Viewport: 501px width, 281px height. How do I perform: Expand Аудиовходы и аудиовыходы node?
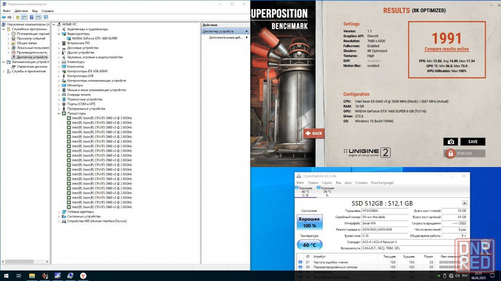(x=59, y=29)
